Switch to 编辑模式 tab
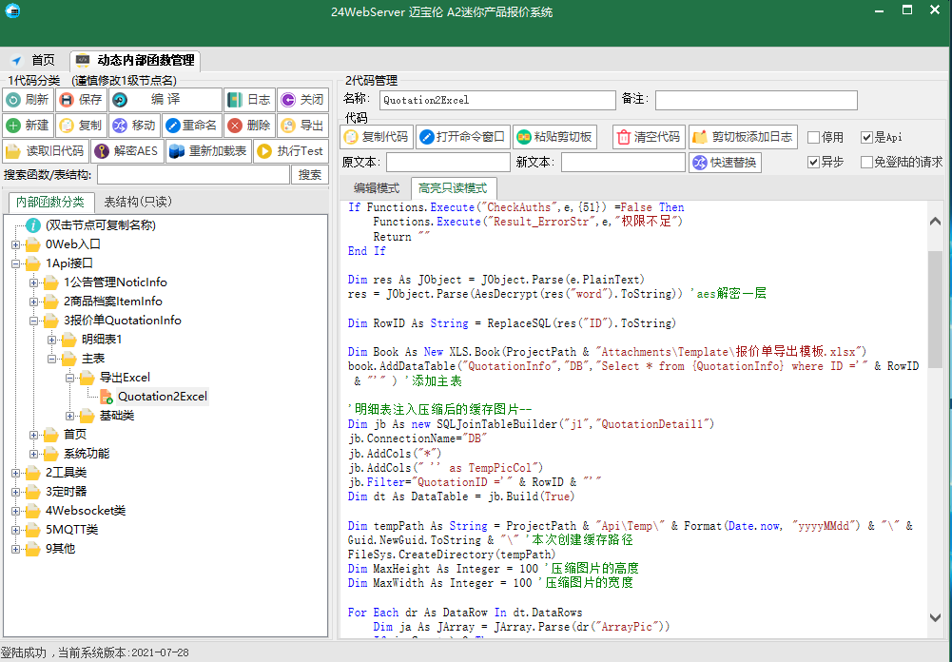The height and width of the screenshot is (662, 952). coord(377,188)
